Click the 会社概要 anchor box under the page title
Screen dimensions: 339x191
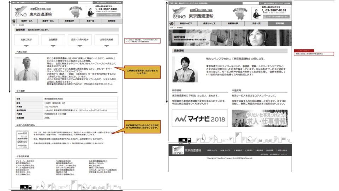pos(53,40)
